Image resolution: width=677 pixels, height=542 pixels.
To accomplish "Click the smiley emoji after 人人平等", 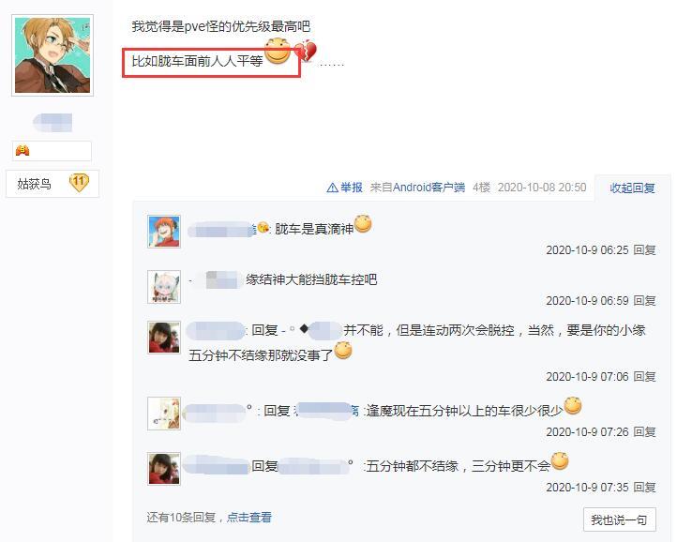I will (278, 51).
